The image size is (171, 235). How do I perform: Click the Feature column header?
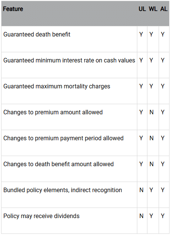[x=13, y=9]
